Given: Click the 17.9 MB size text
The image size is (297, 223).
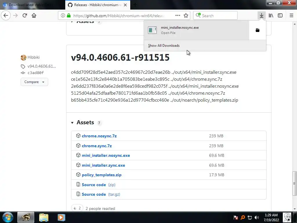Looking at the screenshot, I should [x=216, y=175].
